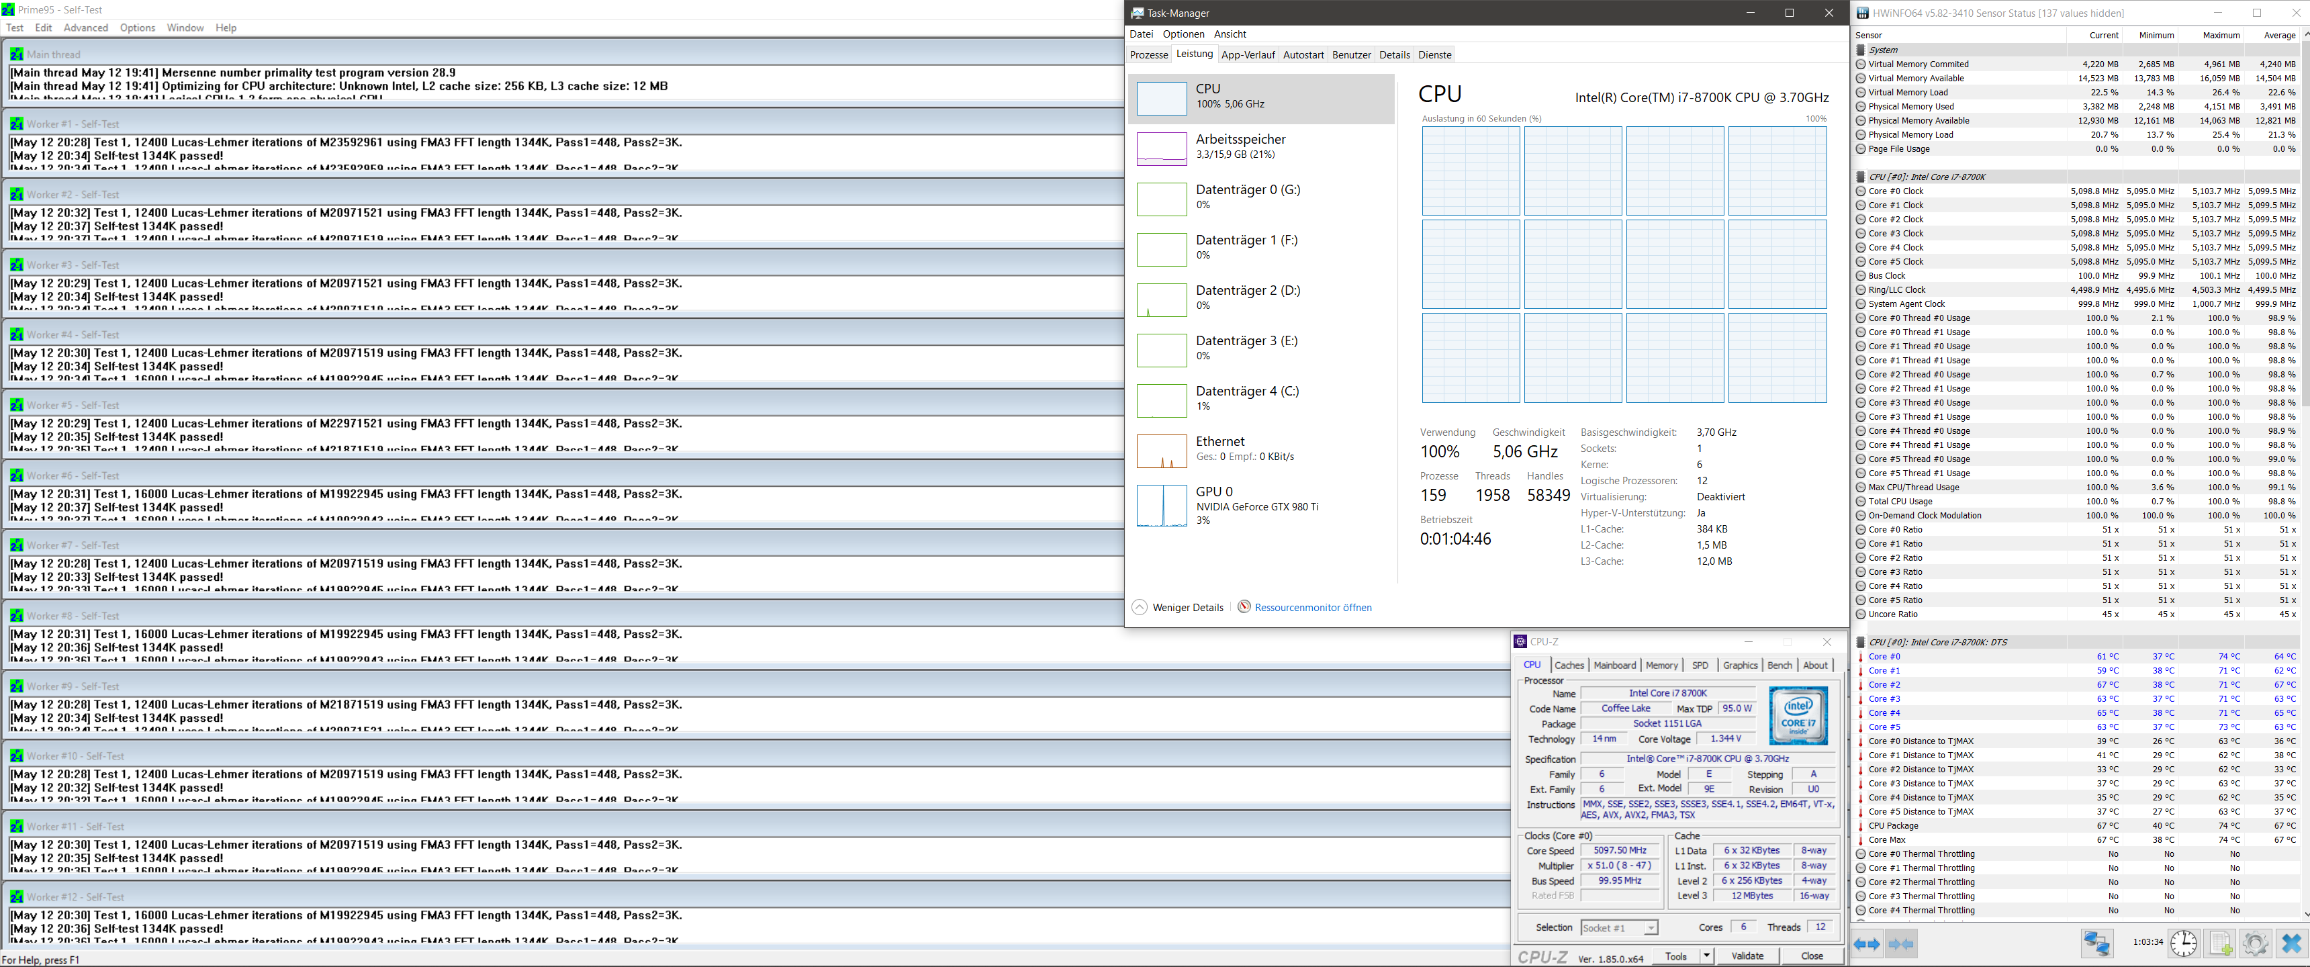
Task: Click HWiNFO expand-columns blue arrows icon
Action: (x=1867, y=943)
